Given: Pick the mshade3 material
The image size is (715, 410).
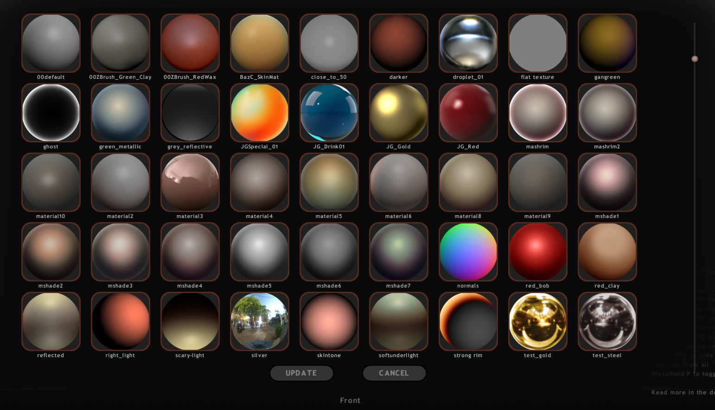Looking at the screenshot, I should 121,252.
